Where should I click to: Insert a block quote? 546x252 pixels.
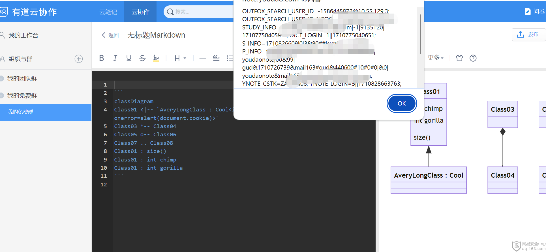(216, 58)
